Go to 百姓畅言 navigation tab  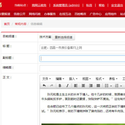click(x=80, y=14)
